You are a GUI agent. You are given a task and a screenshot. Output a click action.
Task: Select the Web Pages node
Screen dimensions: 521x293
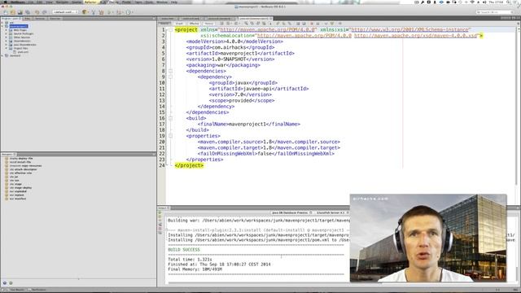tap(20, 30)
